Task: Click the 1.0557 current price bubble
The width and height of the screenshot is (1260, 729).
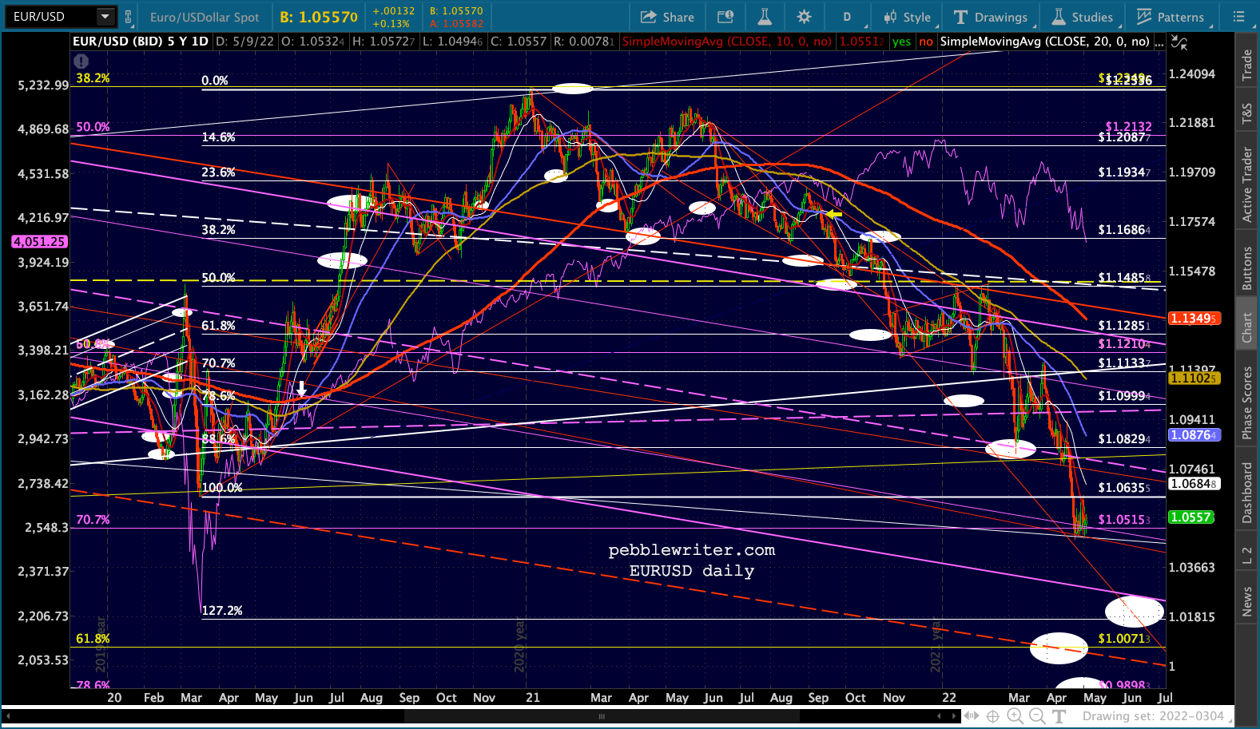Action: [x=1191, y=517]
